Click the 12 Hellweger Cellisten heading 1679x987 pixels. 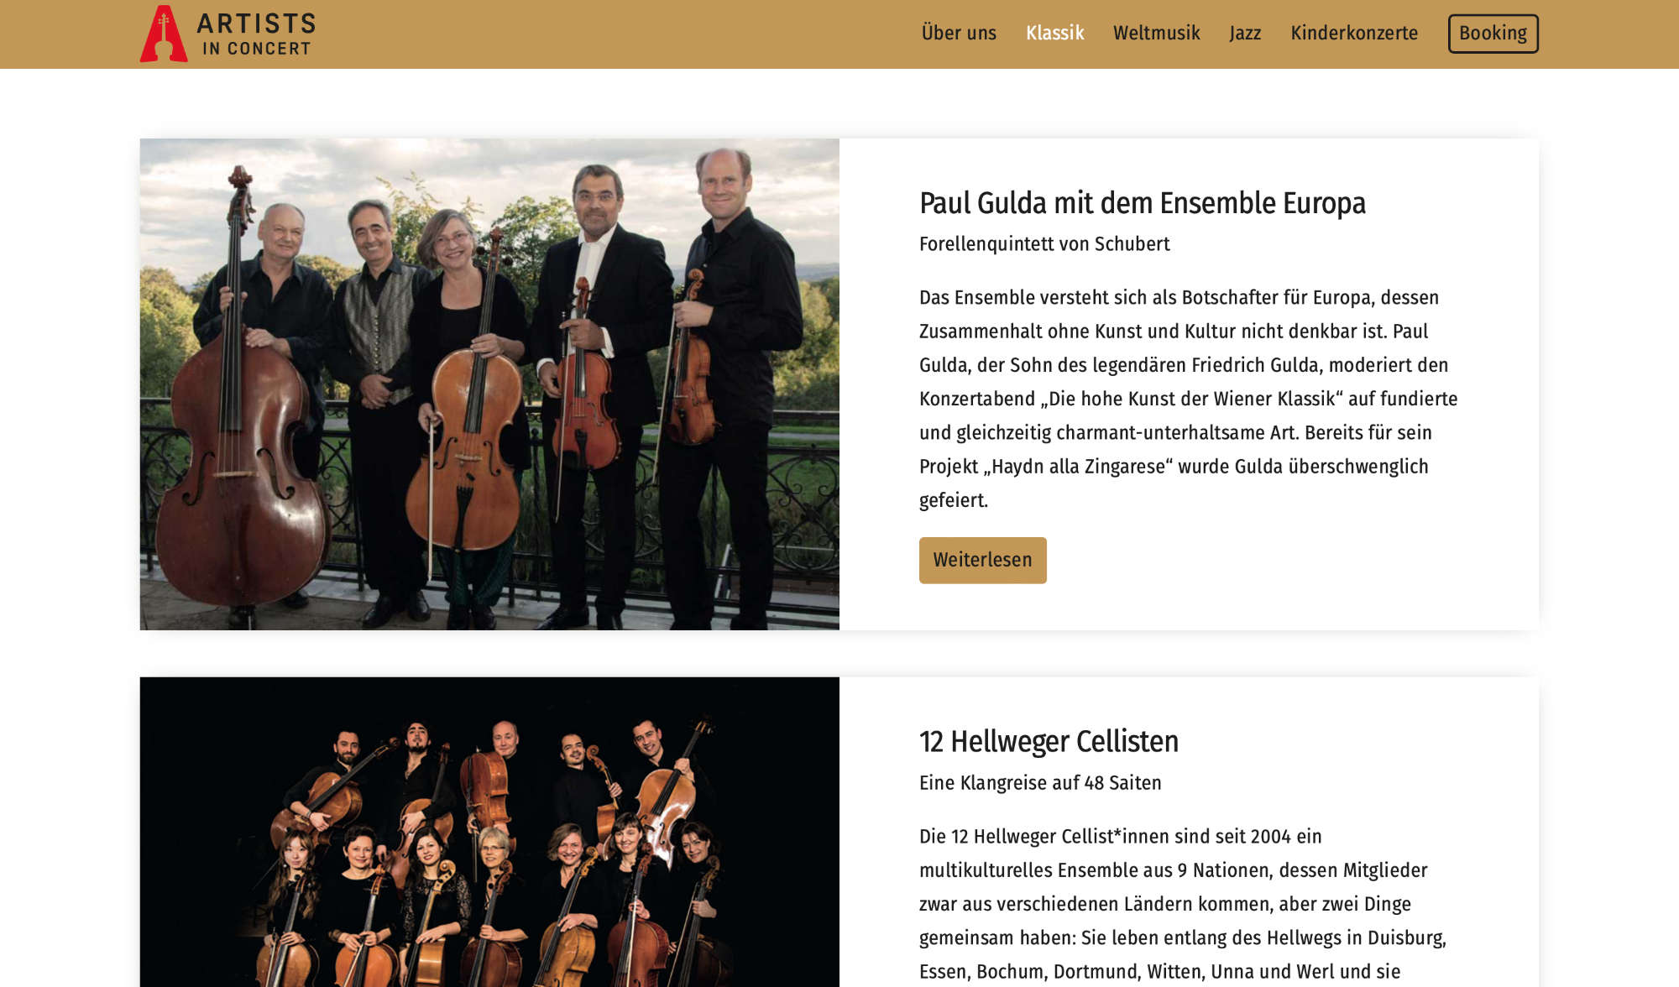click(x=1049, y=742)
